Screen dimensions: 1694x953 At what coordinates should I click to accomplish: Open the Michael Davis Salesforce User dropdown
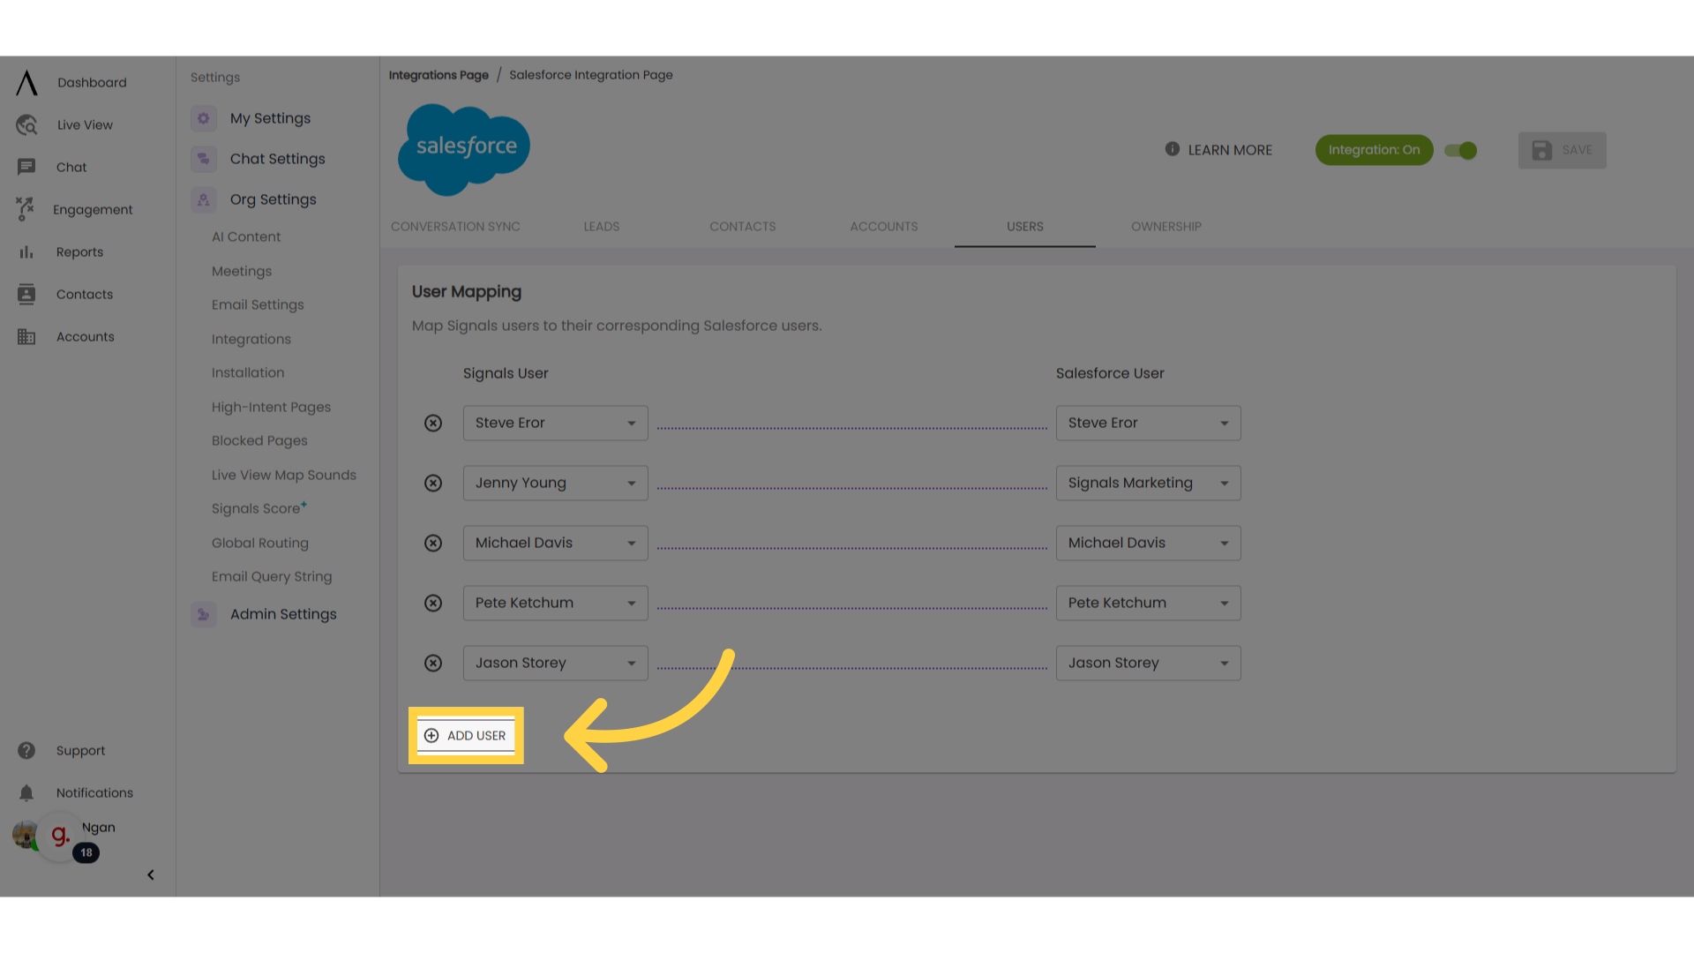coord(1149,544)
